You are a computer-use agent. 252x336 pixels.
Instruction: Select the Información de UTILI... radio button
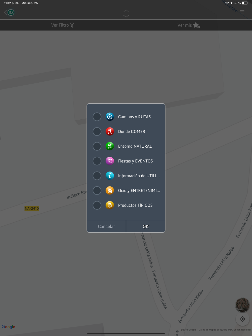click(97, 176)
